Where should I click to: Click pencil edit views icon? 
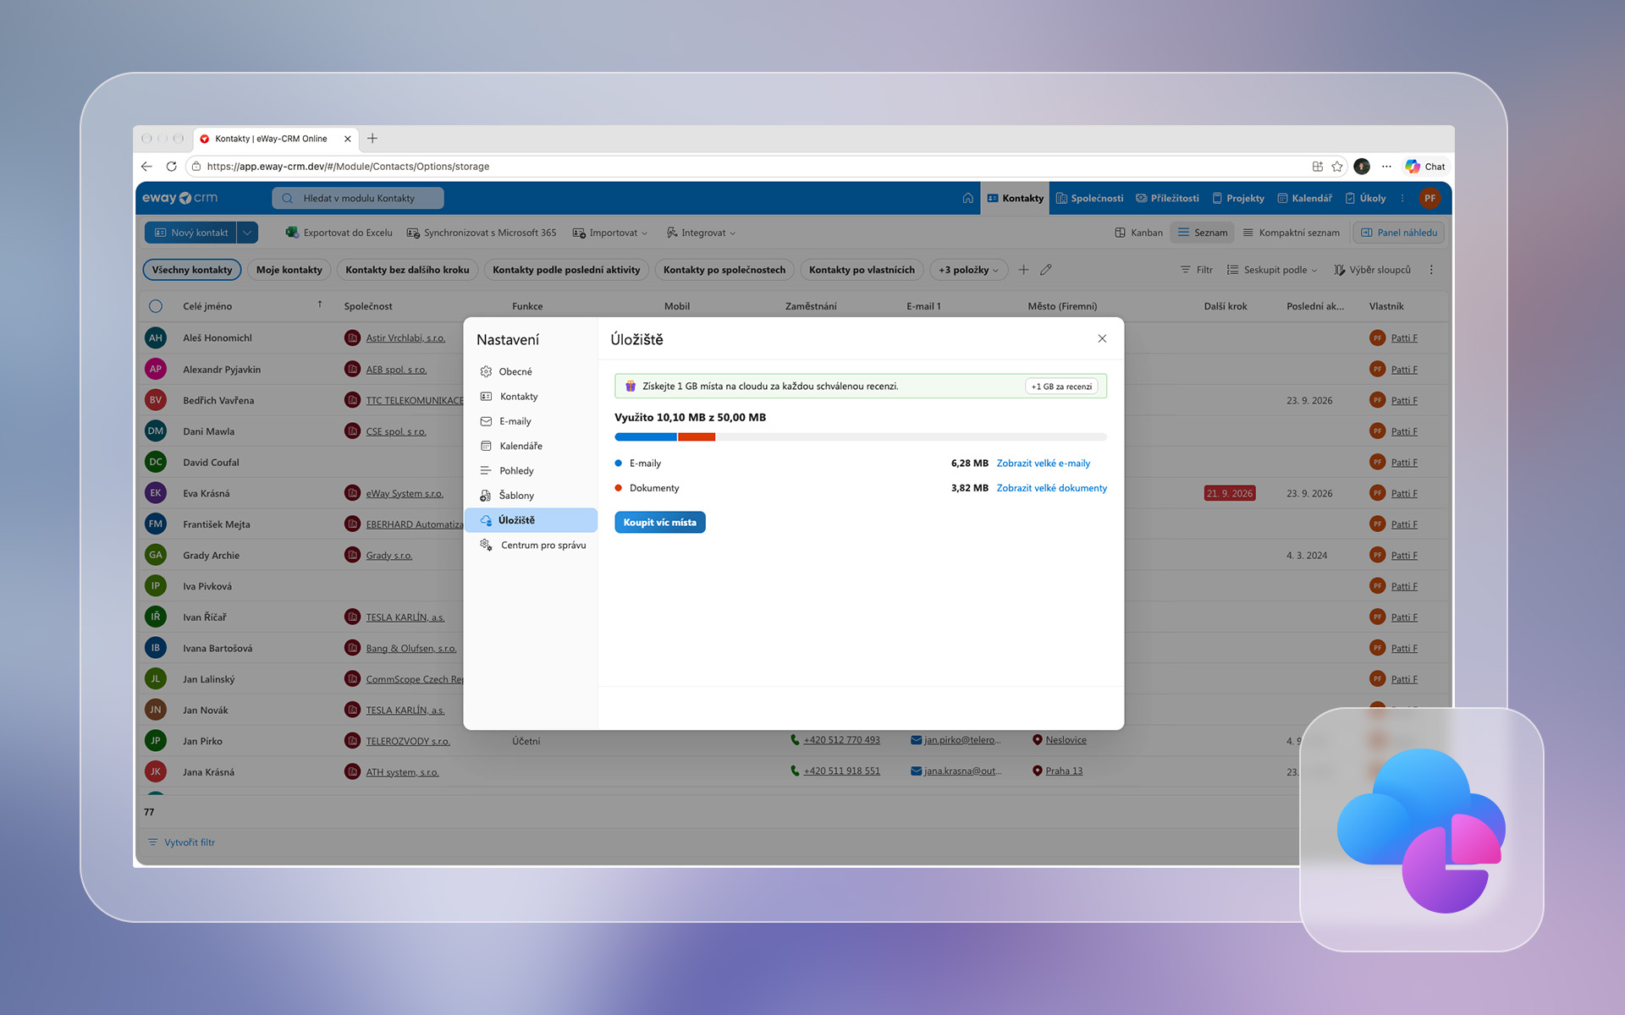click(x=1046, y=270)
